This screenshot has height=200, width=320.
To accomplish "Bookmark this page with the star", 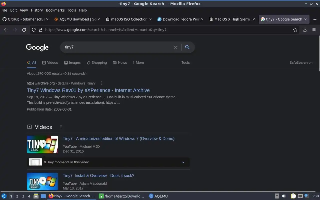I will coord(295,30).
